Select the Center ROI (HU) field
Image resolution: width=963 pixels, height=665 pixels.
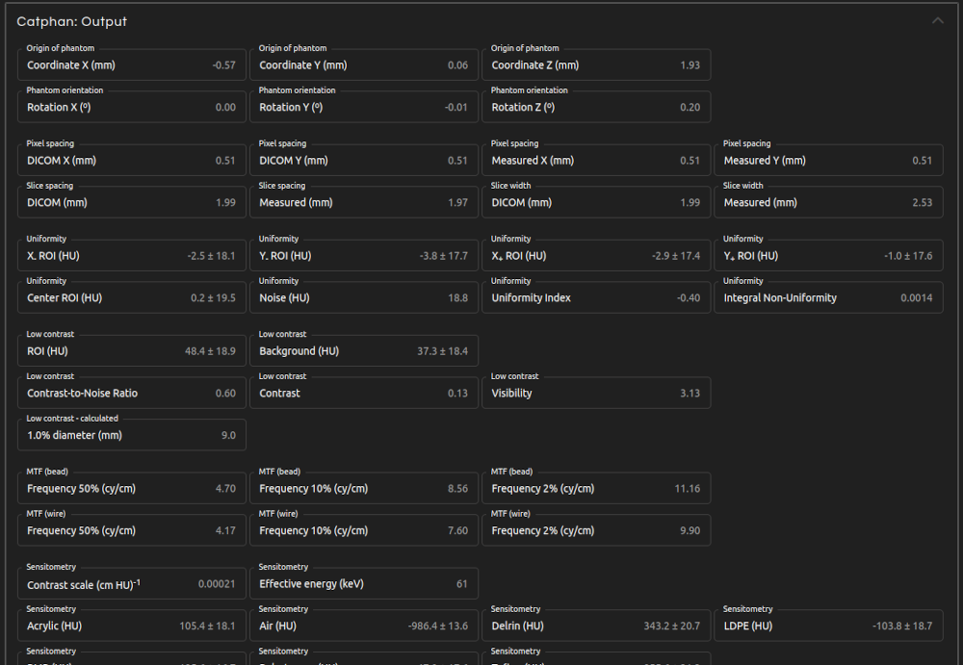[132, 297]
